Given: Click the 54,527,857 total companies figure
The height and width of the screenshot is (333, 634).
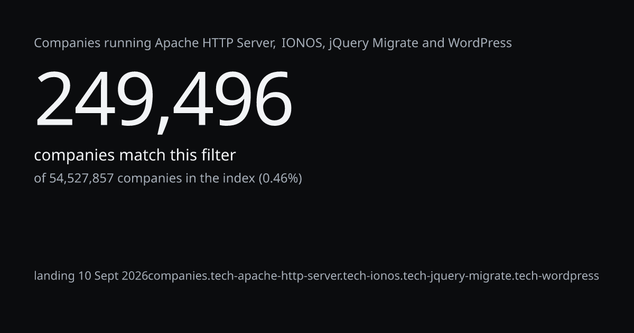Looking at the screenshot, I should (81, 179).
